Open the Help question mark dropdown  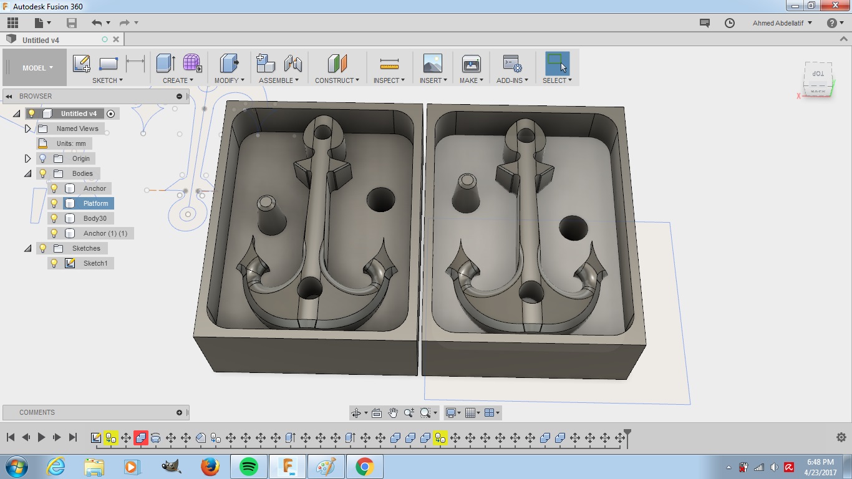point(836,23)
